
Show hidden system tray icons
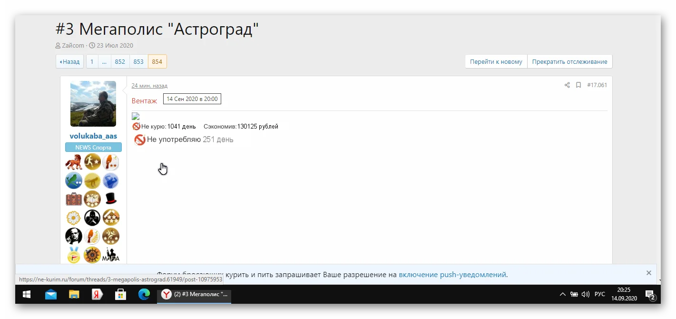tap(563, 294)
